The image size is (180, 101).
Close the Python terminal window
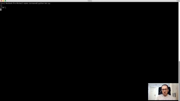(x=1, y=1)
